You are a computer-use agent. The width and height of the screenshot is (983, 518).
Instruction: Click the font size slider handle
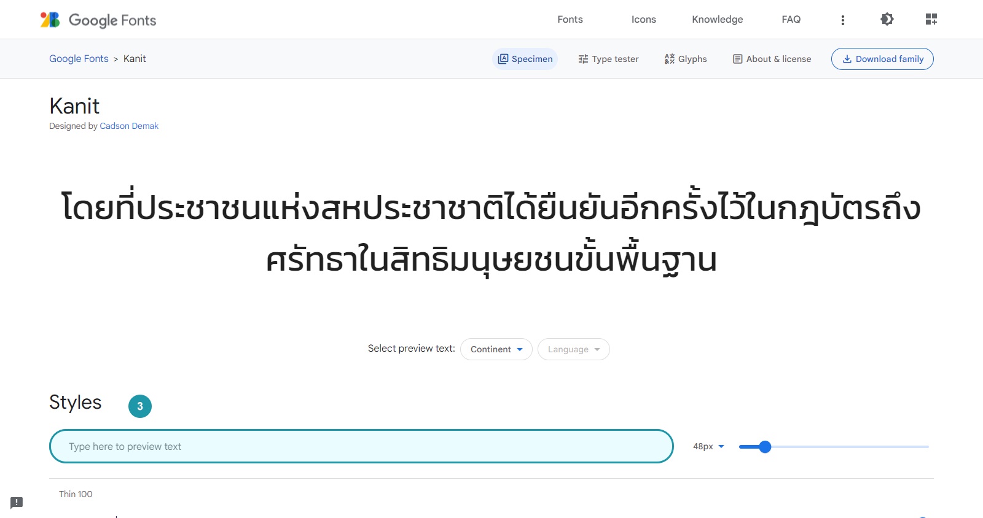(x=765, y=447)
